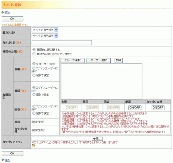The height and width of the screenshot is (163, 173).
Task: Click inside the selected users list box
Action: coord(102,81)
